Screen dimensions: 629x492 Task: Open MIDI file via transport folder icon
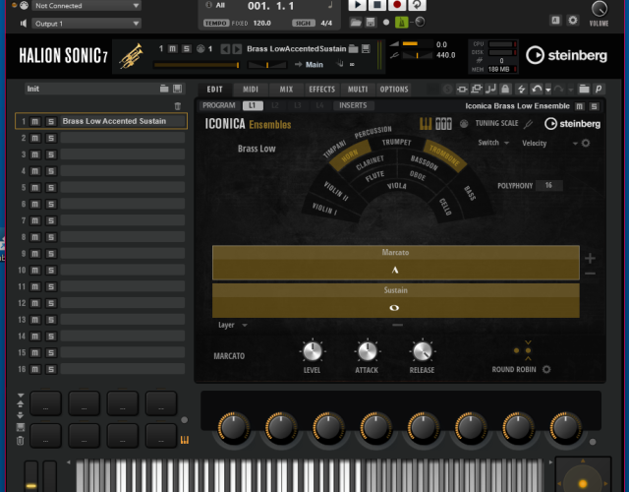pos(356,22)
